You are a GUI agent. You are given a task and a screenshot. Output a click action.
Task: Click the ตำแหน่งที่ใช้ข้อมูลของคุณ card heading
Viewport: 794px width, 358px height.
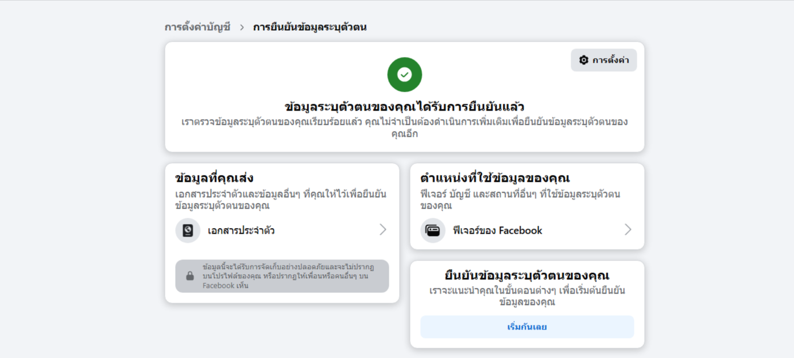coord(495,178)
